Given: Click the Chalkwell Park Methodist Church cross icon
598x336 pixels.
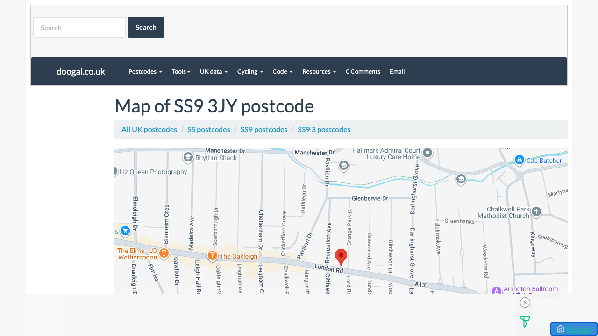Looking at the screenshot, I should (536, 212).
